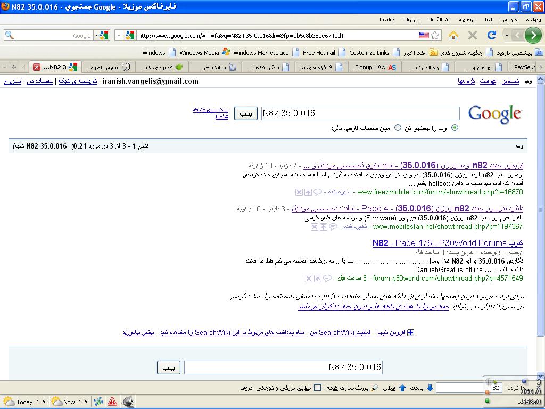Select the 'میان صفحات فارسی بگرد' radio button
The height and width of the screenshot is (409, 545).
tap(398, 128)
